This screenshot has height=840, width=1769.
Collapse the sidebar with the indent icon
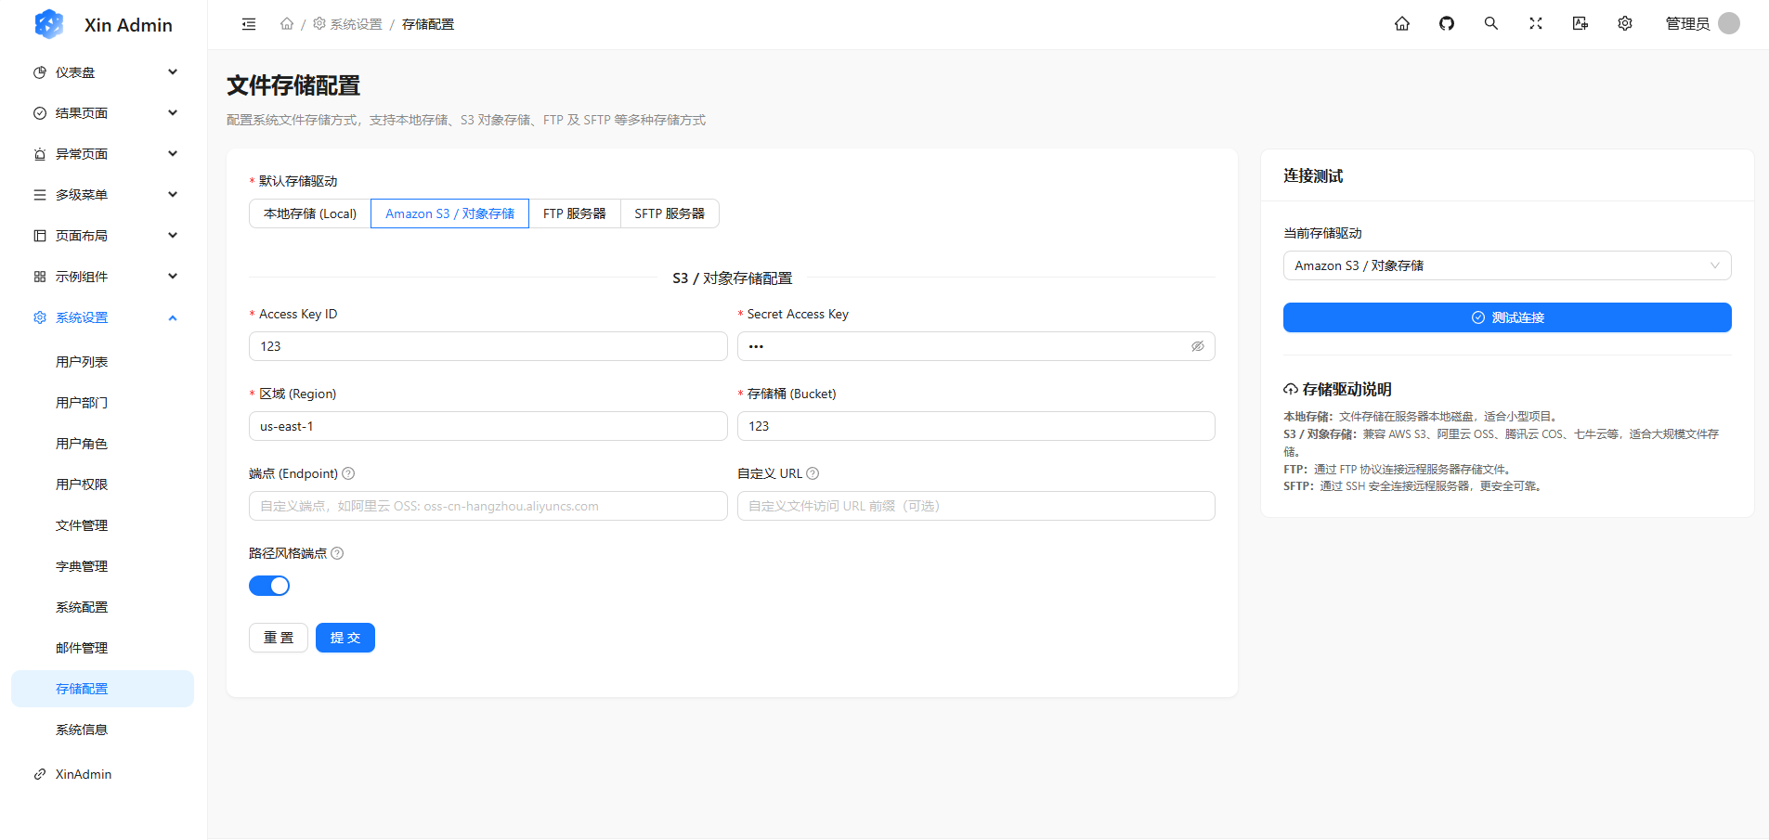point(248,23)
